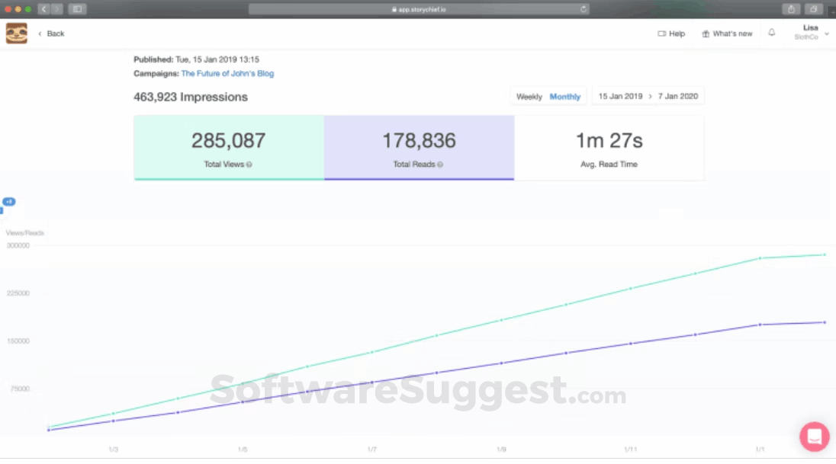The width and height of the screenshot is (836, 464).
Task: Reload the page with refresh icon
Action: [x=584, y=9]
